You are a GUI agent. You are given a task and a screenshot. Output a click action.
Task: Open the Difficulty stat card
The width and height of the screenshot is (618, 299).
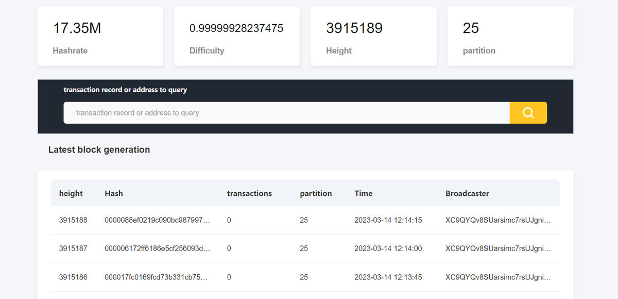pos(237,36)
